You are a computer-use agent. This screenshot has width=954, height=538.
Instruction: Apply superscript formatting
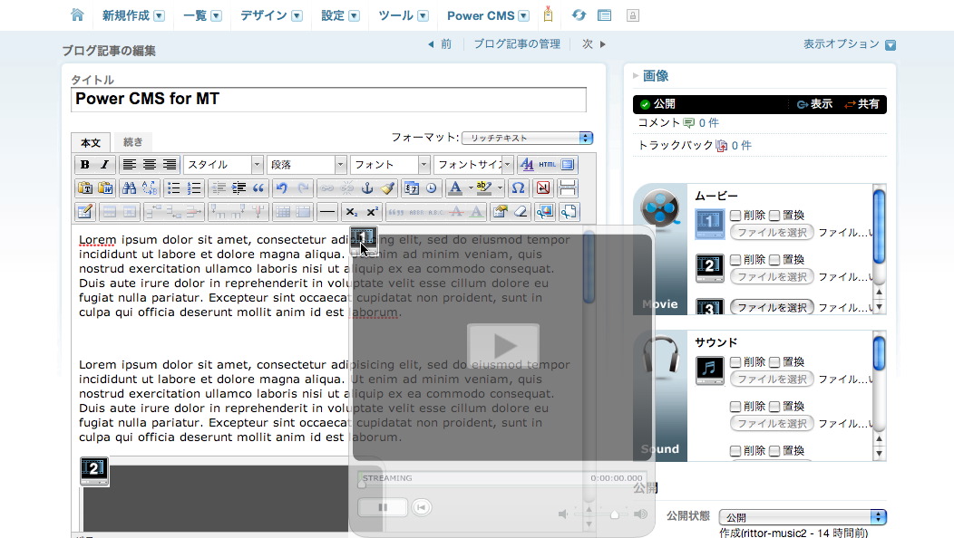tap(372, 212)
